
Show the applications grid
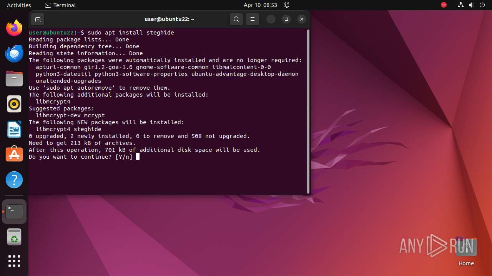tap(14, 261)
